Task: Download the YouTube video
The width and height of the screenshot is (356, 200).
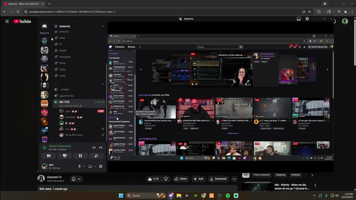Action: coord(218,179)
